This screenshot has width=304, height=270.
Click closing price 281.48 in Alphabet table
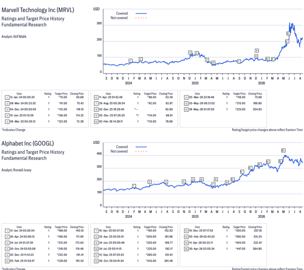168,261
